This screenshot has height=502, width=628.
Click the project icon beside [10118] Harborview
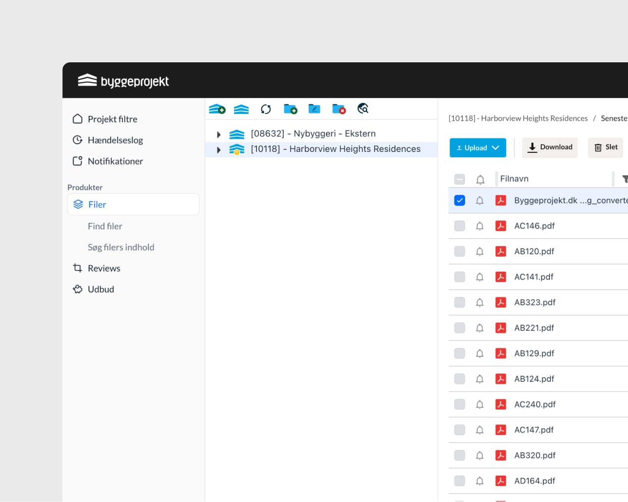point(237,149)
